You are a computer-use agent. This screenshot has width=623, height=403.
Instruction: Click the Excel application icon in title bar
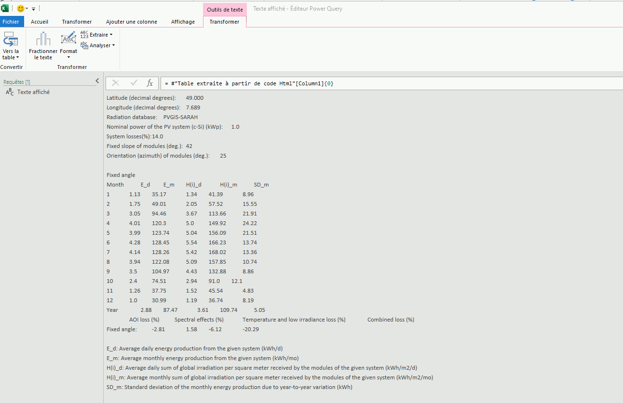[x=5, y=8]
